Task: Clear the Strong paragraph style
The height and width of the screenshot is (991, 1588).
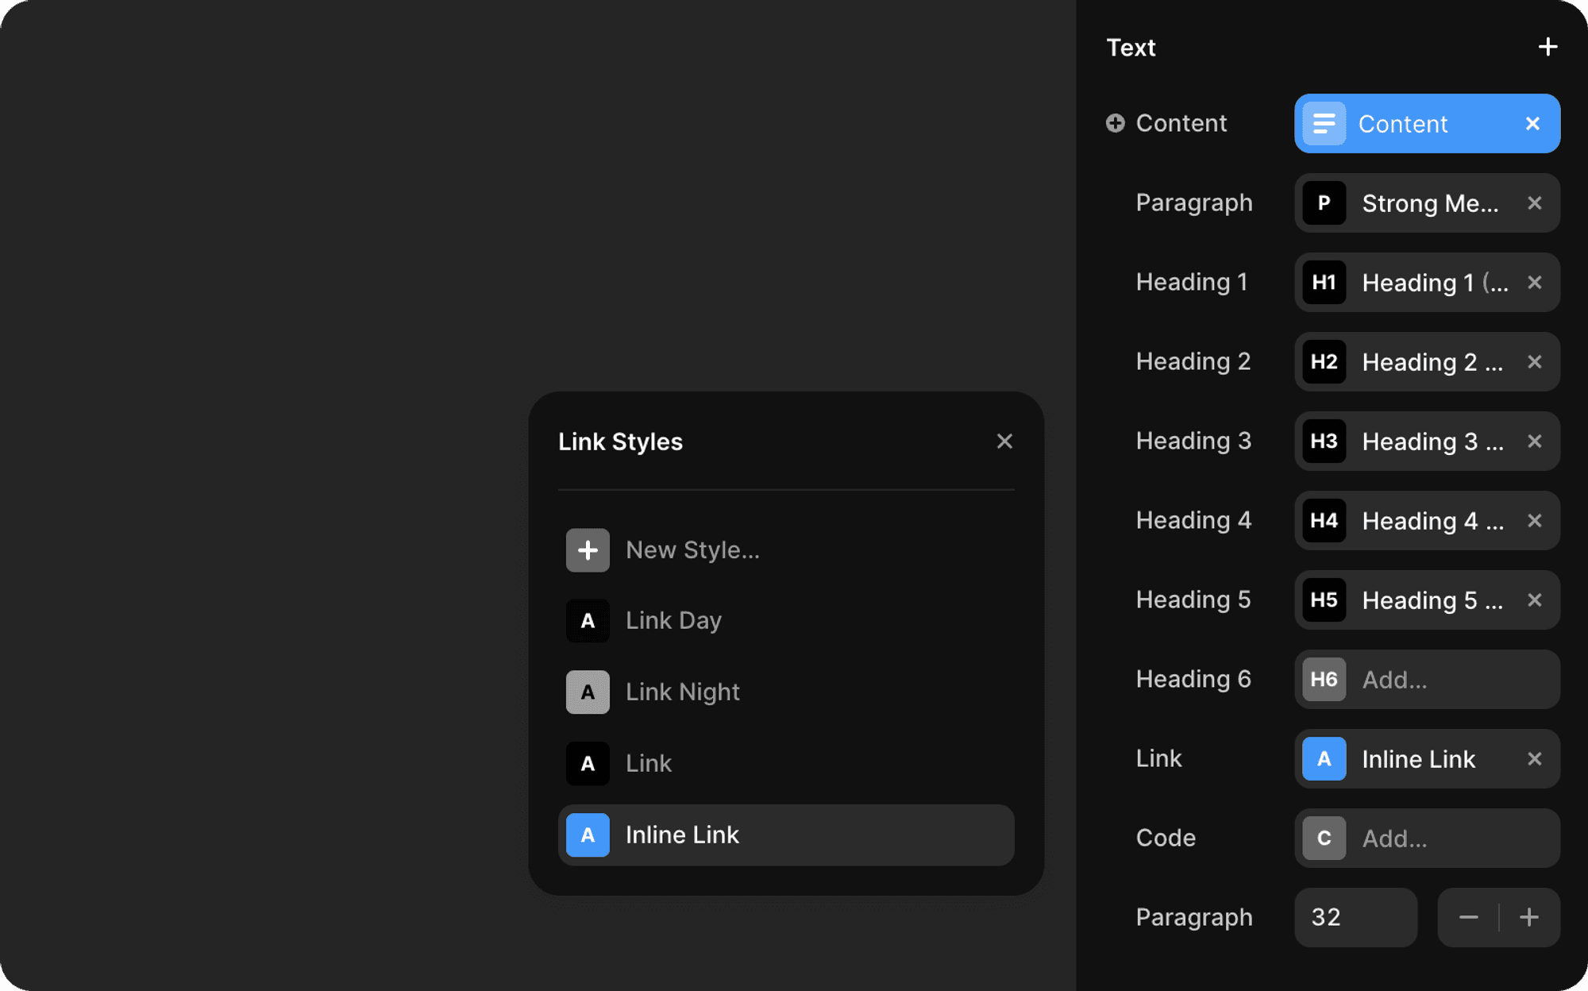Action: (x=1534, y=203)
